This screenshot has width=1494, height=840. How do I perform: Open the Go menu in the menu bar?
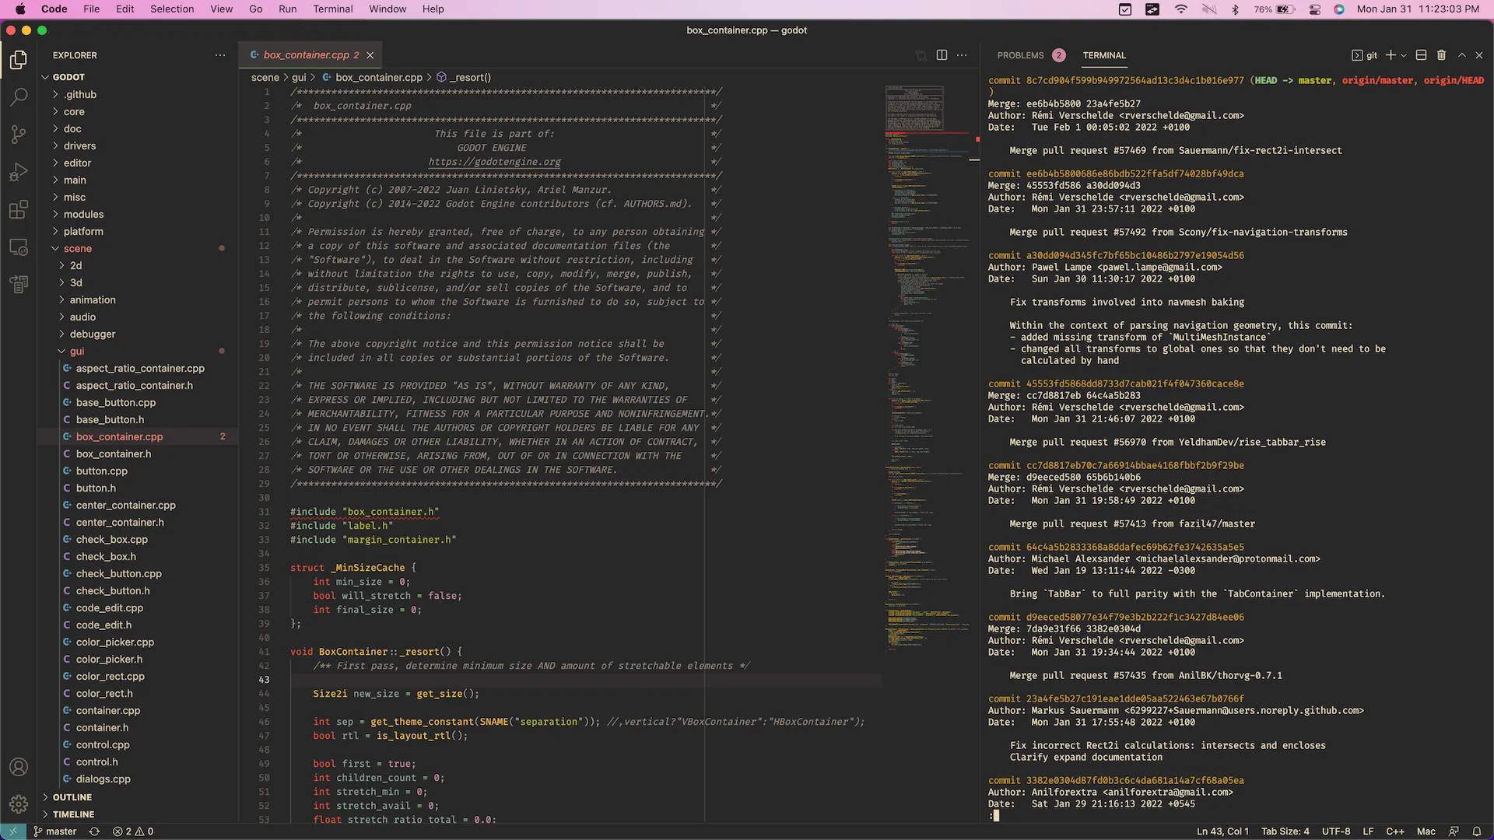pyautogui.click(x=256, y=9)
